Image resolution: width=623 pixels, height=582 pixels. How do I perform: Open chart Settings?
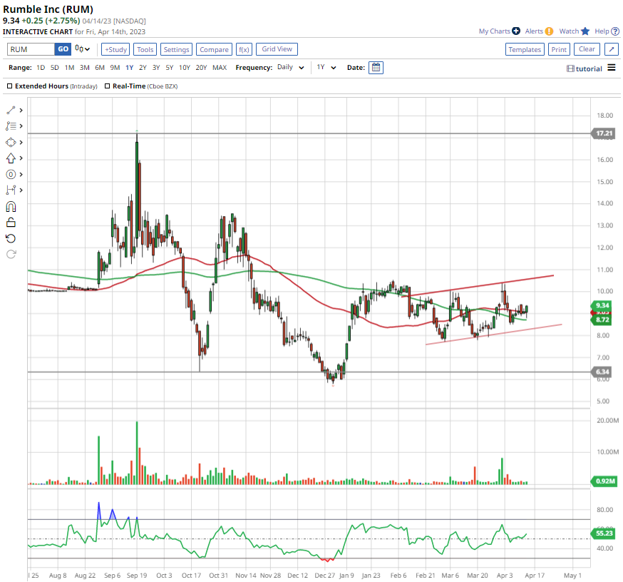(176, 49)
